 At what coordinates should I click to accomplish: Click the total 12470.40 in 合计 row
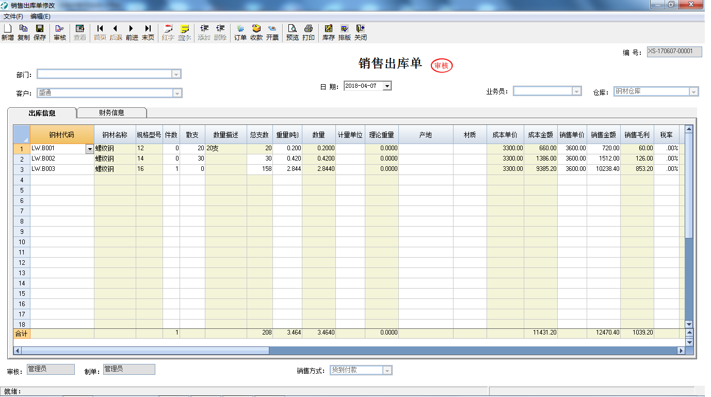pos(604,334)
